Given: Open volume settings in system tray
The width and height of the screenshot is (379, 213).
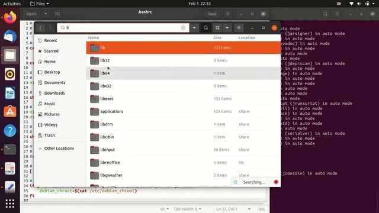Looking at the screenshot, I should click(x=359, y=4).
